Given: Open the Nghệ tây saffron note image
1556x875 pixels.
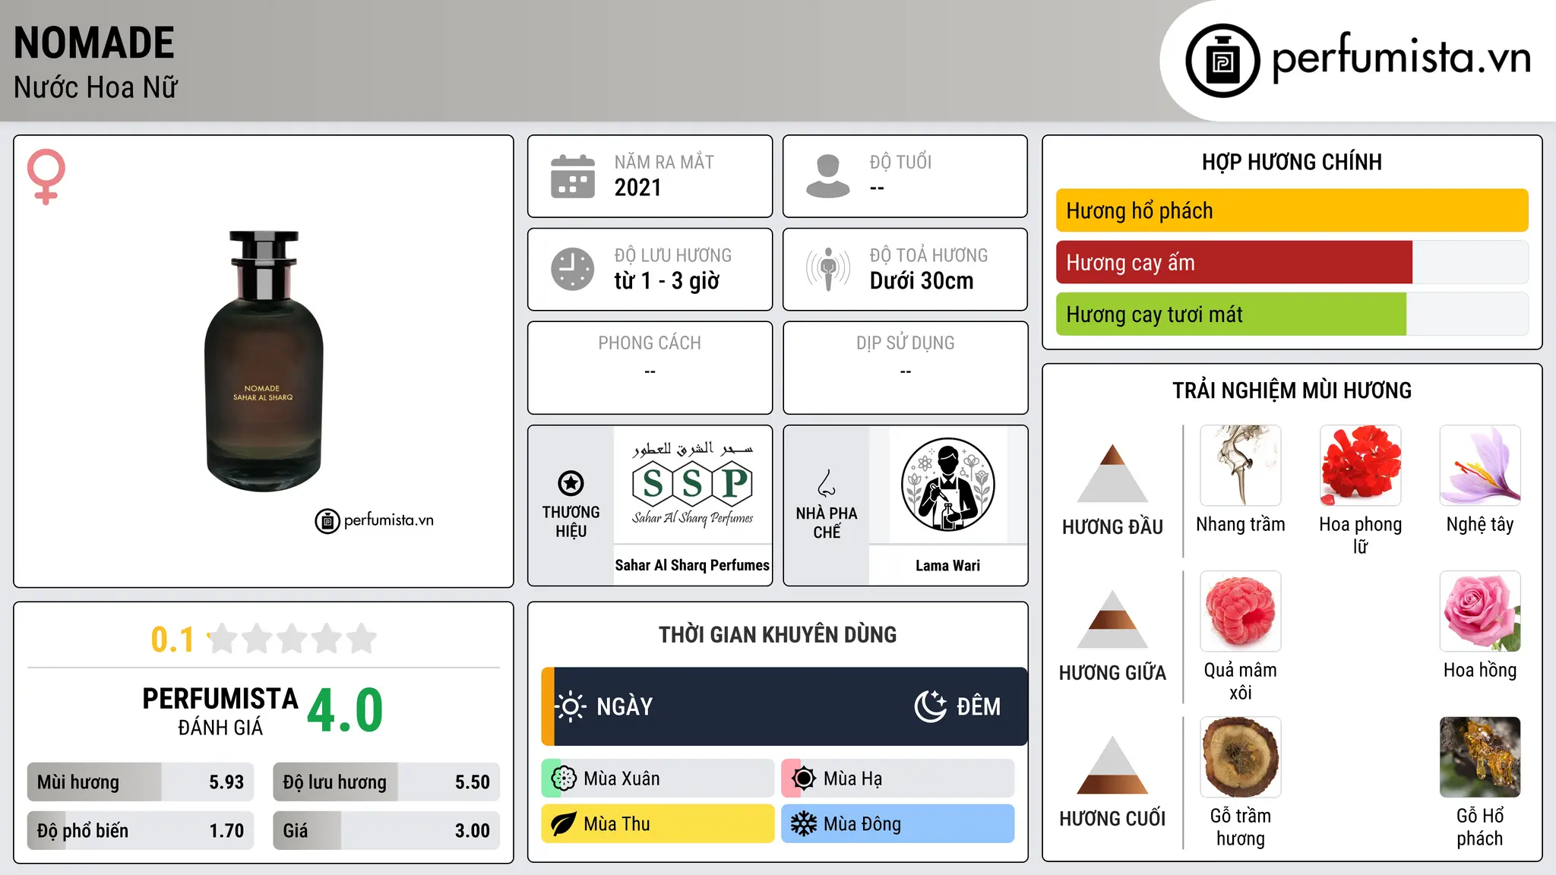Looking at the screenshot, I should click(x=1480, y=466).
